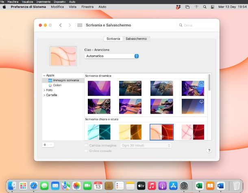Open System Preferences gear in the Dock
The width and height of the screenshot is (248, 193).
point(184,186)
